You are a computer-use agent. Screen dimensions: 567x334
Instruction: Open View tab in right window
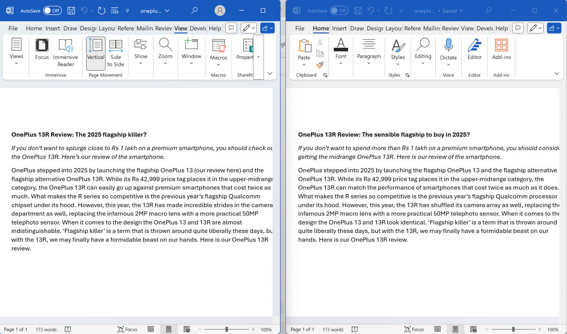click(x=467, y=28)
